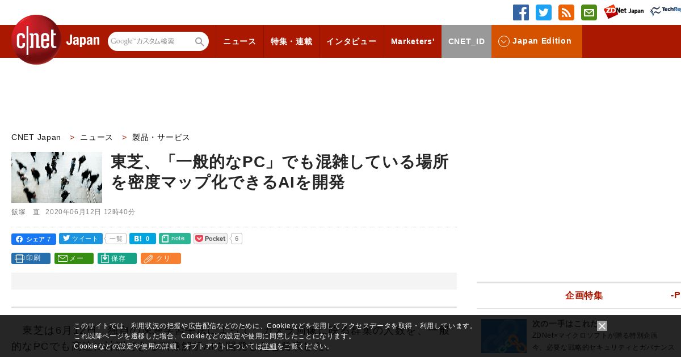Open the ニュース menu
The image size is (681, 357).
pos(239,41)
